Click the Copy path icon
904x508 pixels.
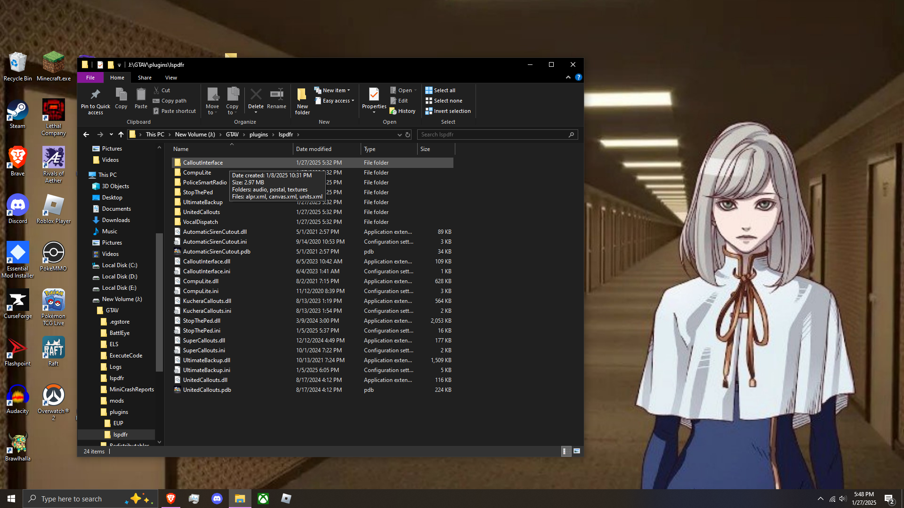pyautogui.click(x=156, y=101)
